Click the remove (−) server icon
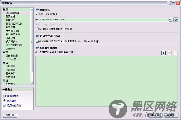 click(175, 53)
